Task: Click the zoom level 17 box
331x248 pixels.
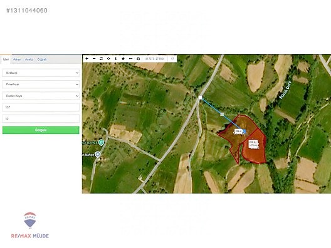Action: (172, 59)
